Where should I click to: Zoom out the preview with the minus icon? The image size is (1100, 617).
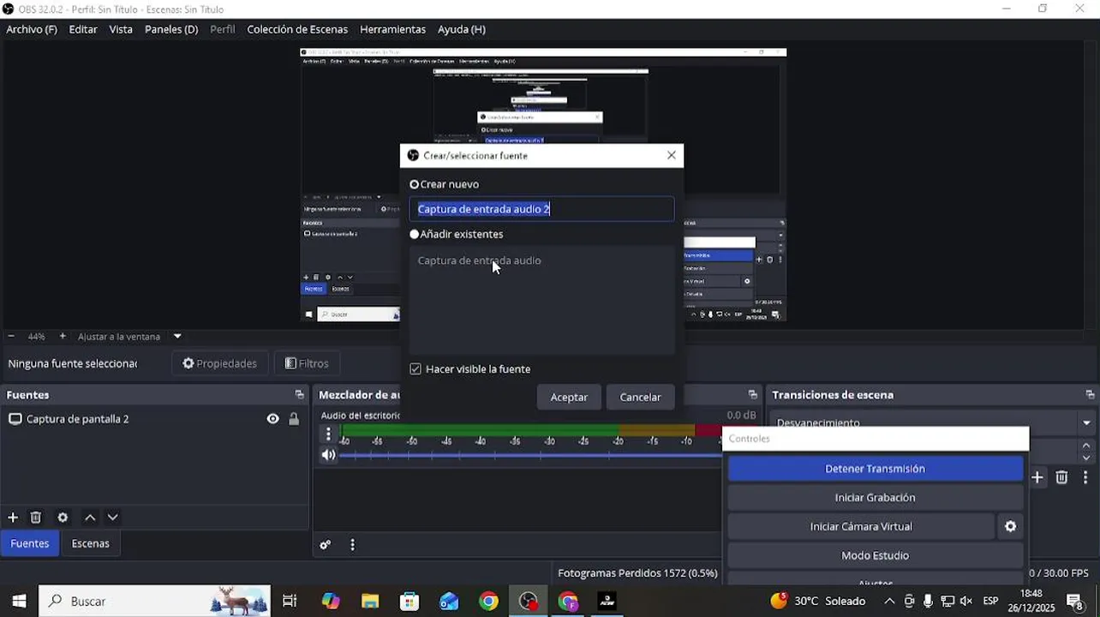11,336
